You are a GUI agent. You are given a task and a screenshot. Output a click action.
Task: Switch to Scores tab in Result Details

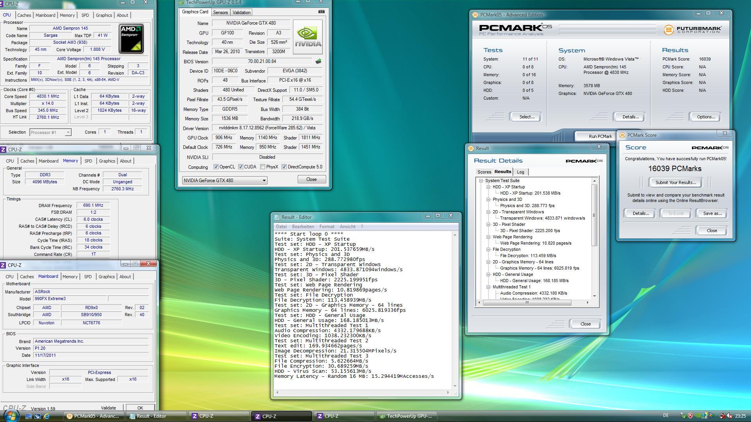(x=484, y=172)
